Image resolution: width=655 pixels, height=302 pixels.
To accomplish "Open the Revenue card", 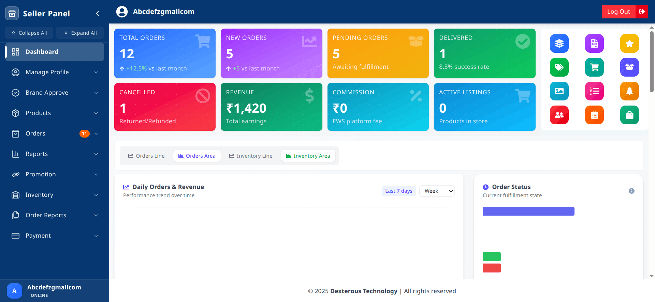I will pos(271,107).
